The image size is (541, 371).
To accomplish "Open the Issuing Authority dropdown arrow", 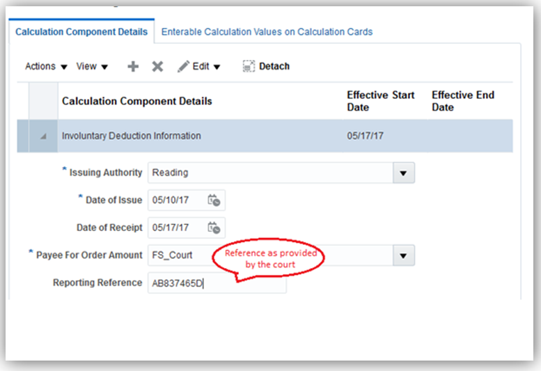I will pyautogui.click(x=403, y=173).
